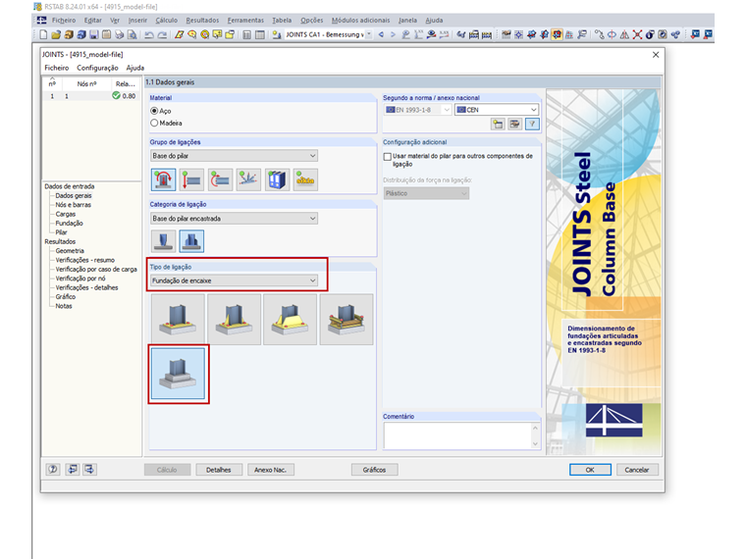Choose the blue profile connection group icon
This screenshot has width=746, height=559.
pos(277,179)
